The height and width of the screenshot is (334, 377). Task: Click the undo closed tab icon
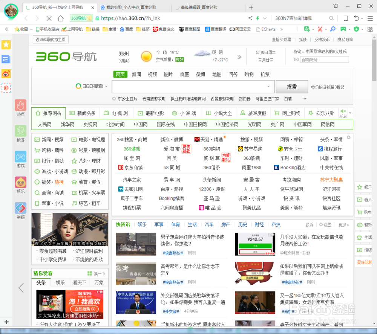point(357,18)
